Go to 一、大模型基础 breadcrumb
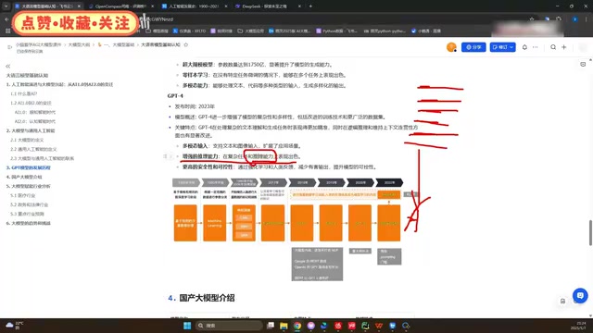Screen dimensions: 593x333 pyautogui.click(x=116, y=44)
